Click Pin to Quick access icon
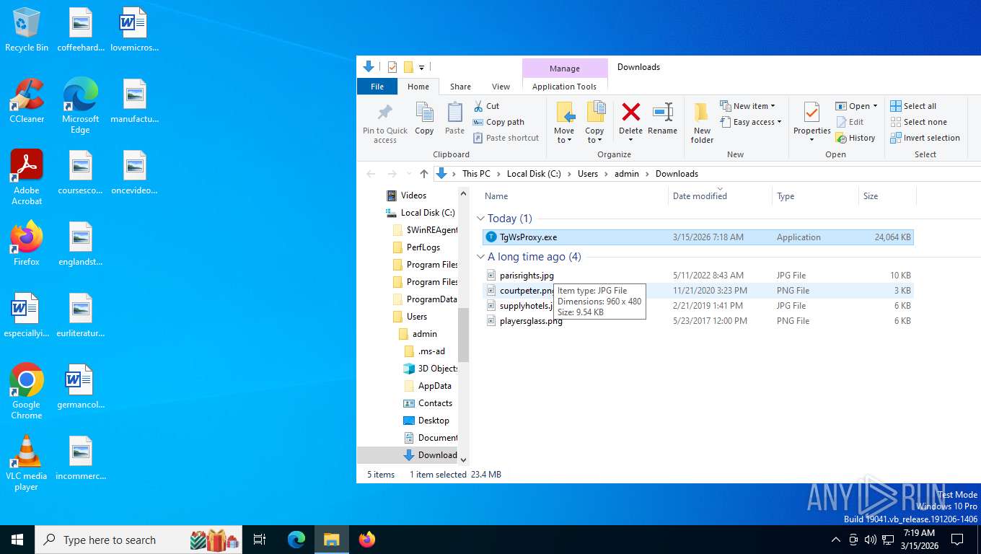The width and height of the screenshot is (981, 554). pyautogui.click(x=385, y=113)
